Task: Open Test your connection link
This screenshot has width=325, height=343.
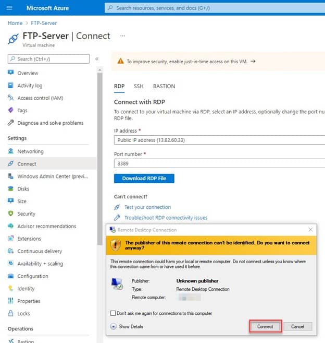Action: coord(147,207)
